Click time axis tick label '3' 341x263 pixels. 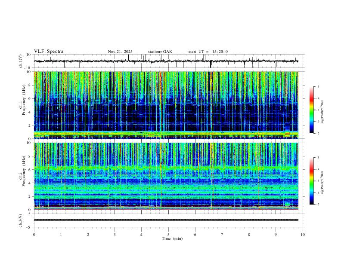pyautogui.click(x=115, y=235)
